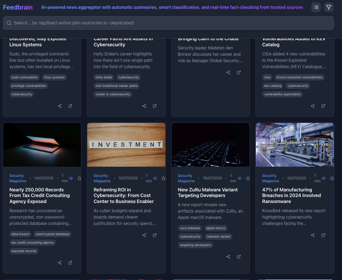
Task: Click Security Magazine source on Reframing ROI card
Action: [102, 178]
